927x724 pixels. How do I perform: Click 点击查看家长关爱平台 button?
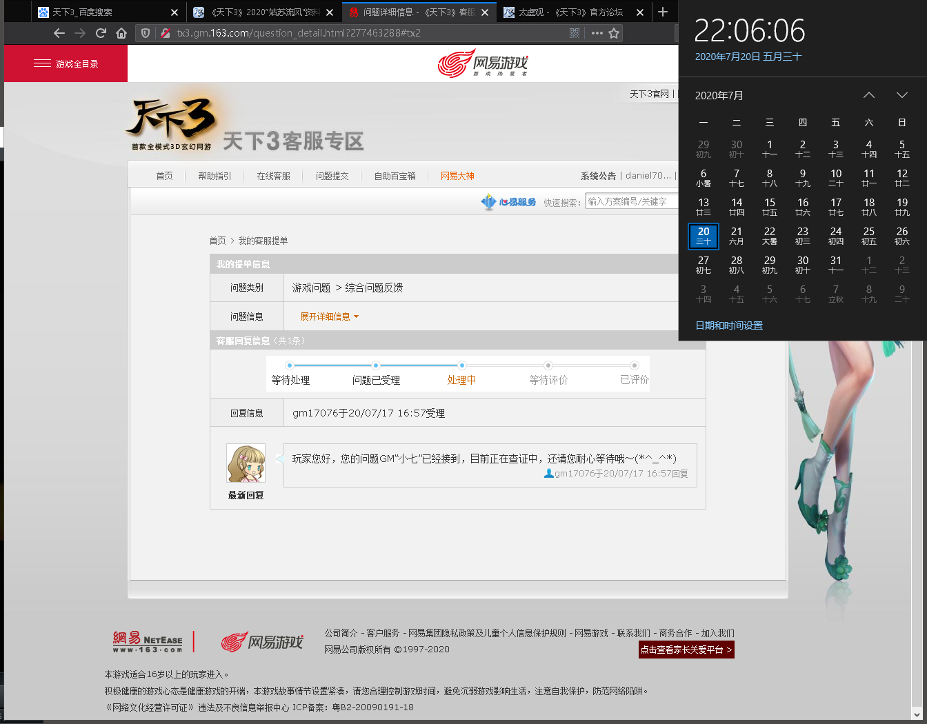pyautogui.click(x=686, y=650)
